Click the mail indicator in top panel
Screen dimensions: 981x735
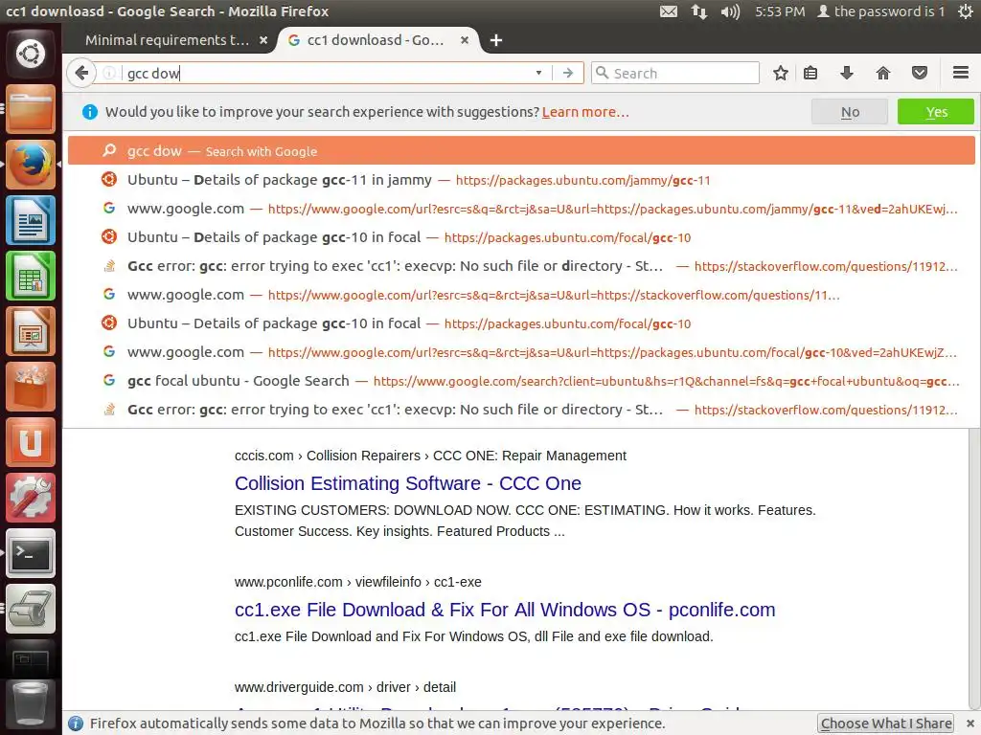[669, 11]
